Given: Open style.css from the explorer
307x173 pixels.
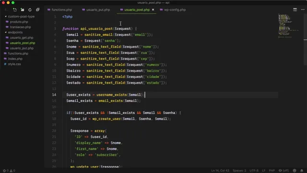Looking at the screenshot, I should point(14,64).
